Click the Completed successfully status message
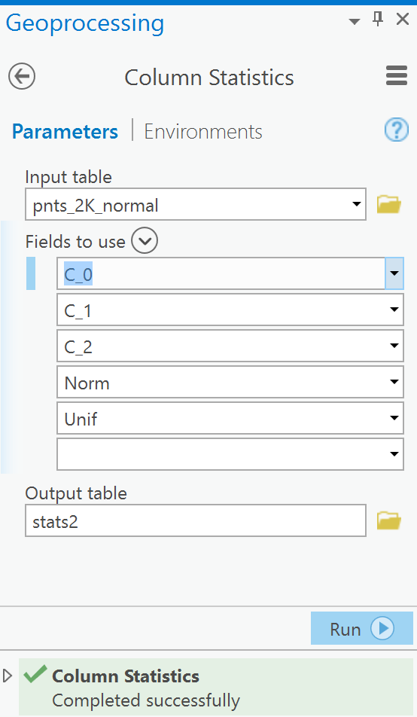 tap(146, 700)
